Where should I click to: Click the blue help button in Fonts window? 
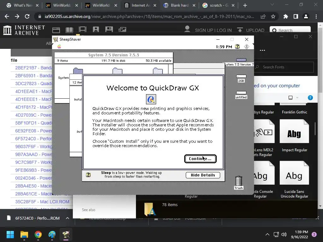(310, 98)
